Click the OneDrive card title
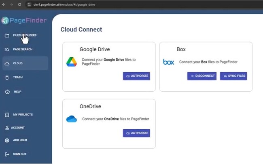This screenshot has width=263, height=164. click(x=90, y=106)
